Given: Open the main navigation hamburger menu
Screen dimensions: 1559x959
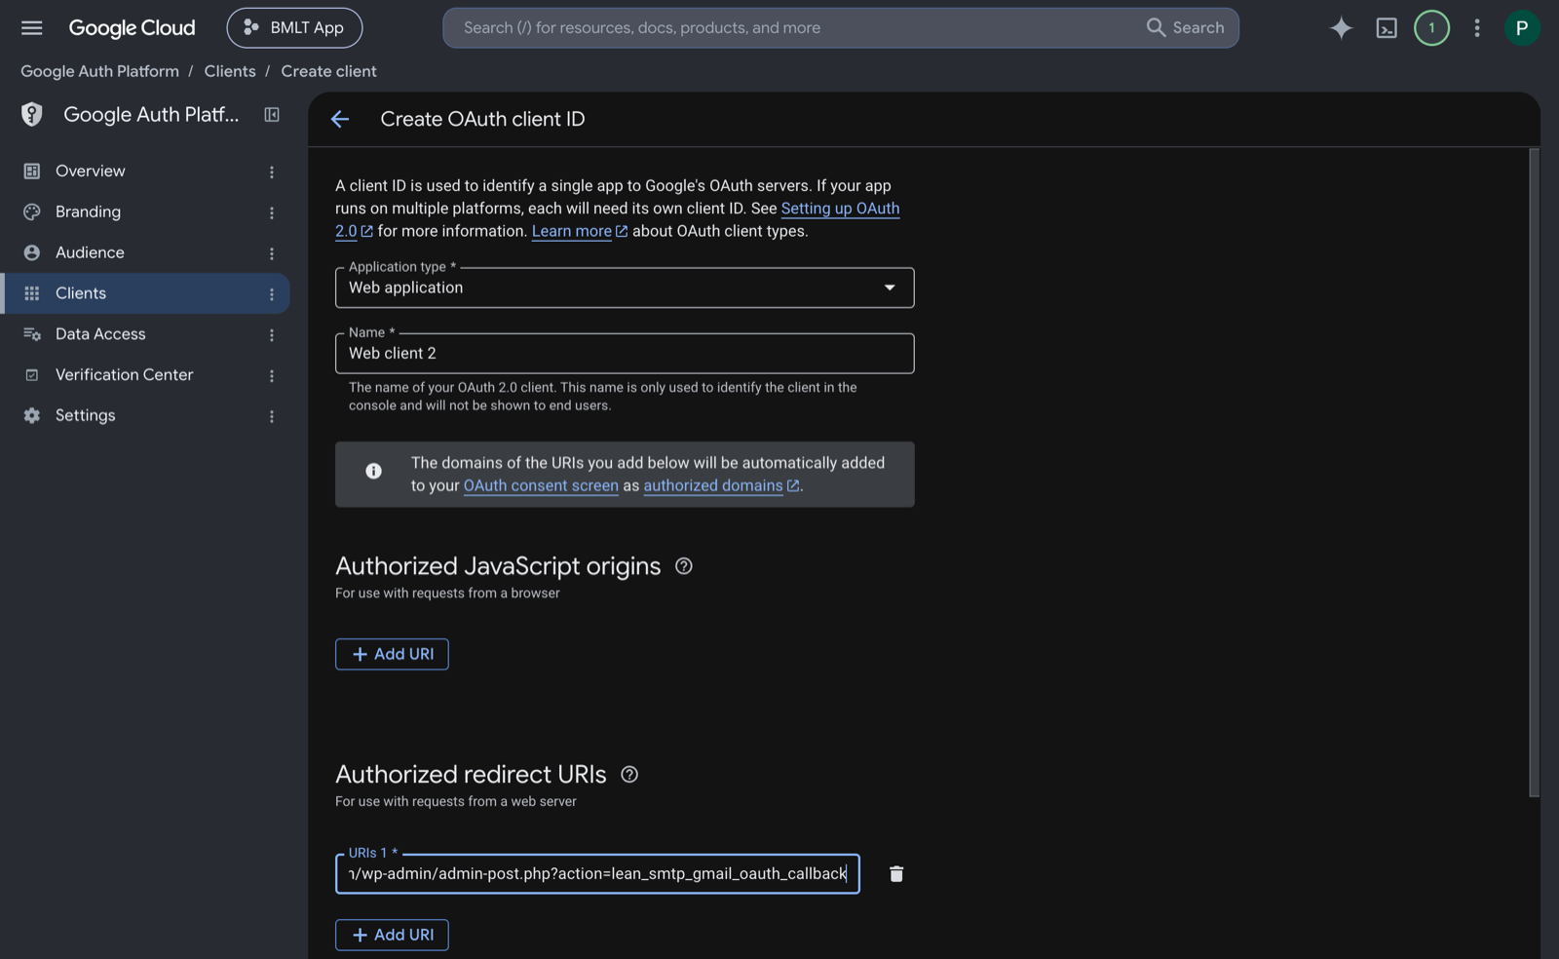Looking at the screenshot, I should (31, 28).
